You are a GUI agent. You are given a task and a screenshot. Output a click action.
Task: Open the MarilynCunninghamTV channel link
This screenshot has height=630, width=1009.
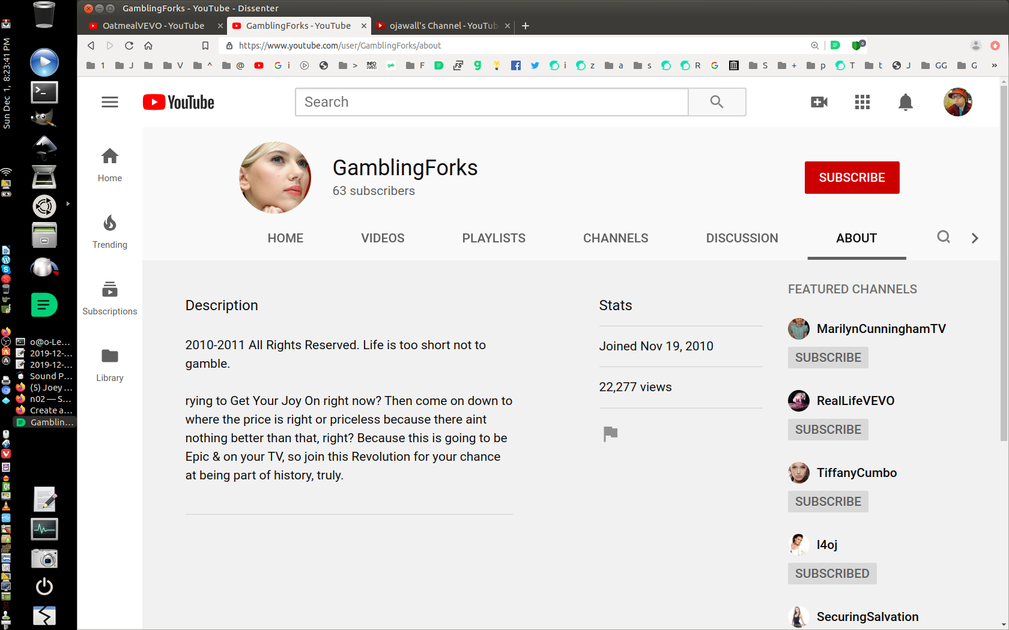tap(881, 329)
